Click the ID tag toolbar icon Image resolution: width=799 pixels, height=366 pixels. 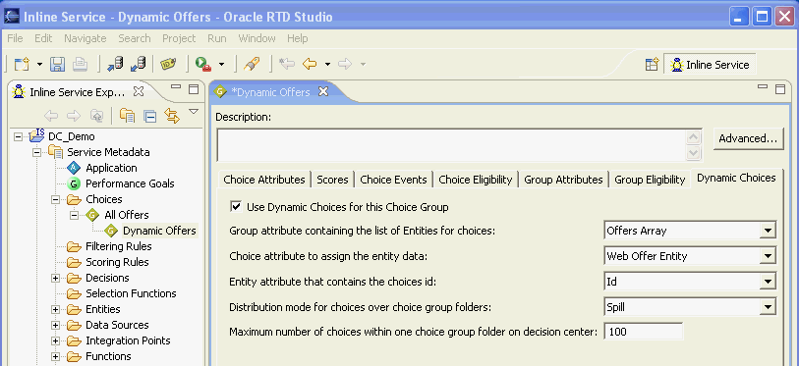[168, 64]
